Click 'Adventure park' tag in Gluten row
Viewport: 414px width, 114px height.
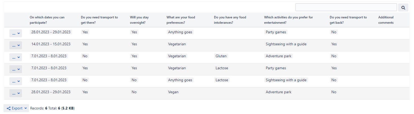[x=279, y=56]
